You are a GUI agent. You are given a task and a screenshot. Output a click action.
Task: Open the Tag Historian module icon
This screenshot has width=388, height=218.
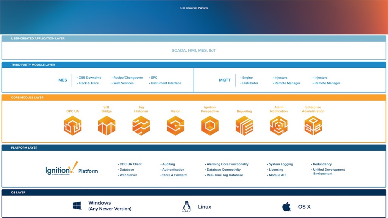click(141, 126)
